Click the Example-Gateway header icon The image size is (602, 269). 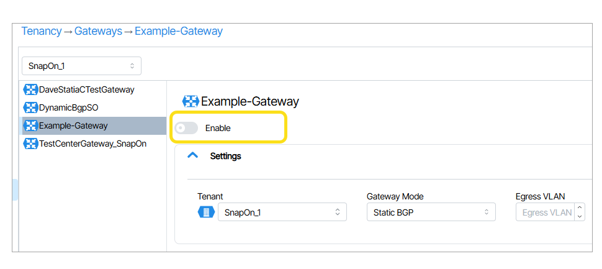(190, 101)
